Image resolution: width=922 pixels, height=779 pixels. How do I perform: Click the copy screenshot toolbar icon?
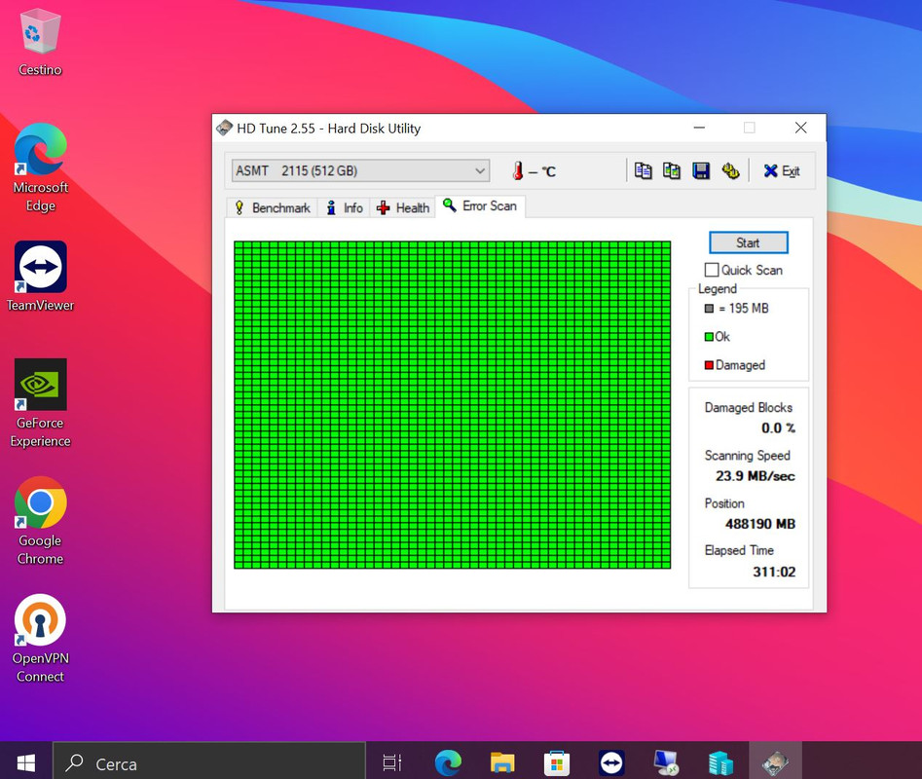point(672,171)
